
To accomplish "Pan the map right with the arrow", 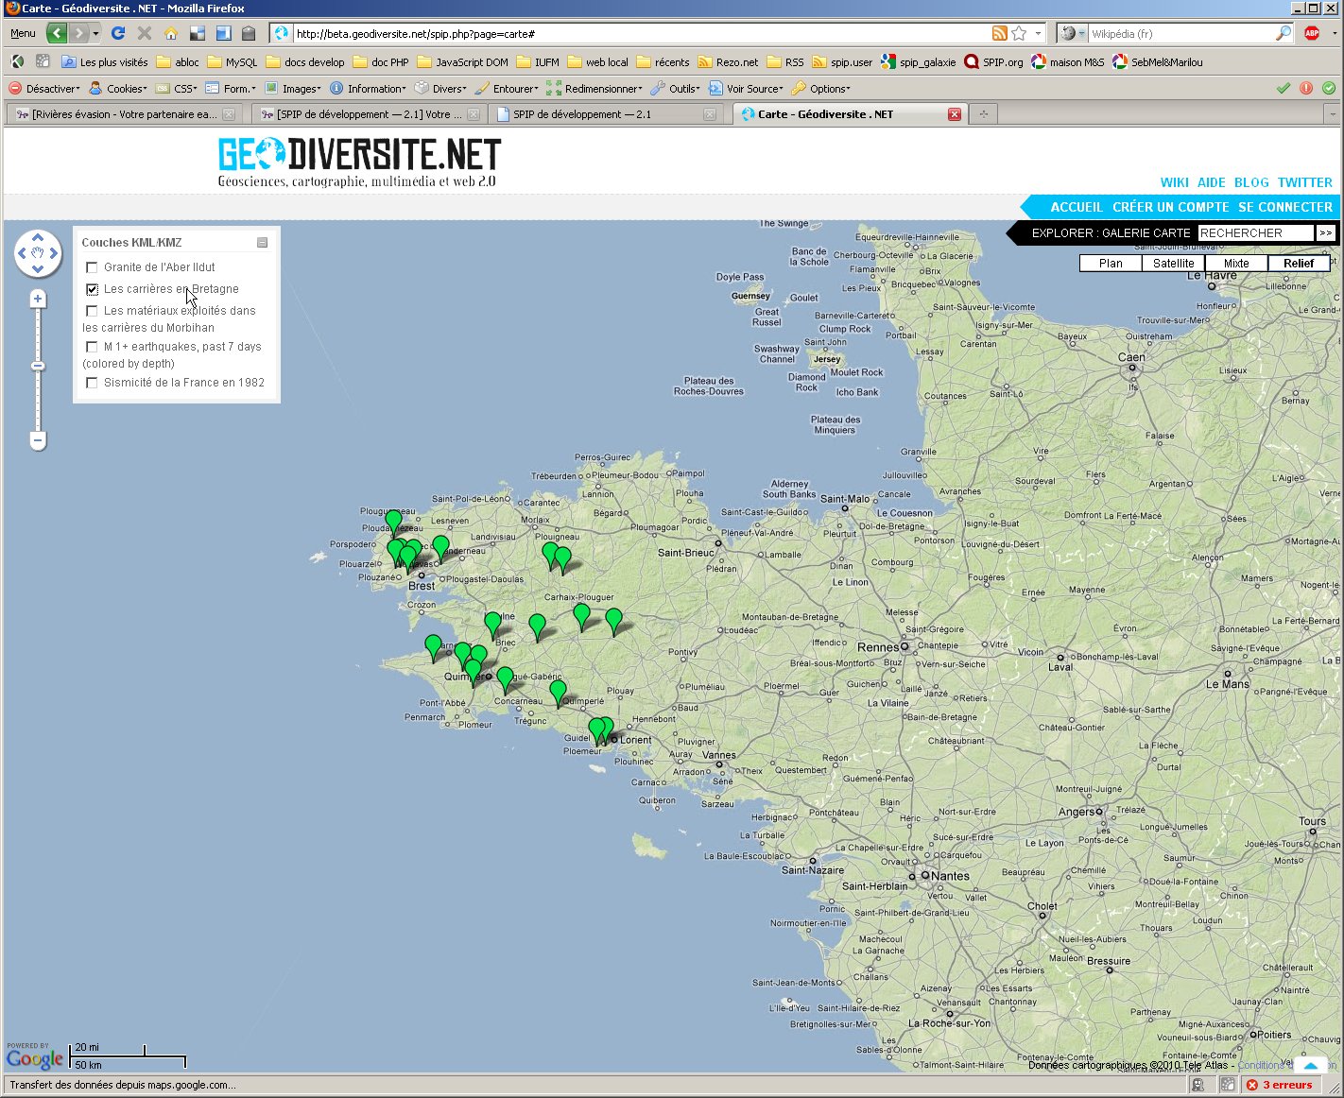I will [54, 253].
